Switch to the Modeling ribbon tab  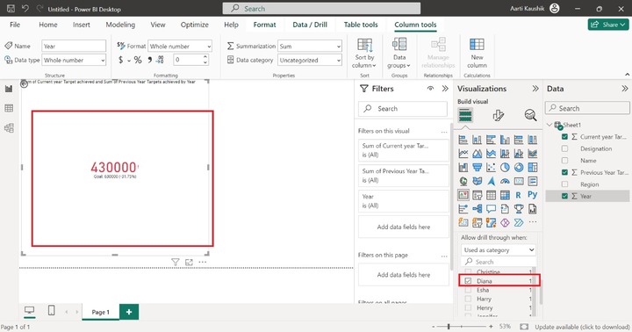coord(120,25)
